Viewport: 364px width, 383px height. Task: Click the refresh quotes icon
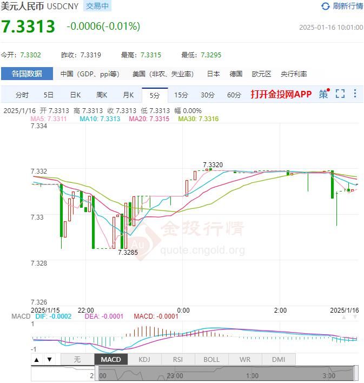point(325,6)
